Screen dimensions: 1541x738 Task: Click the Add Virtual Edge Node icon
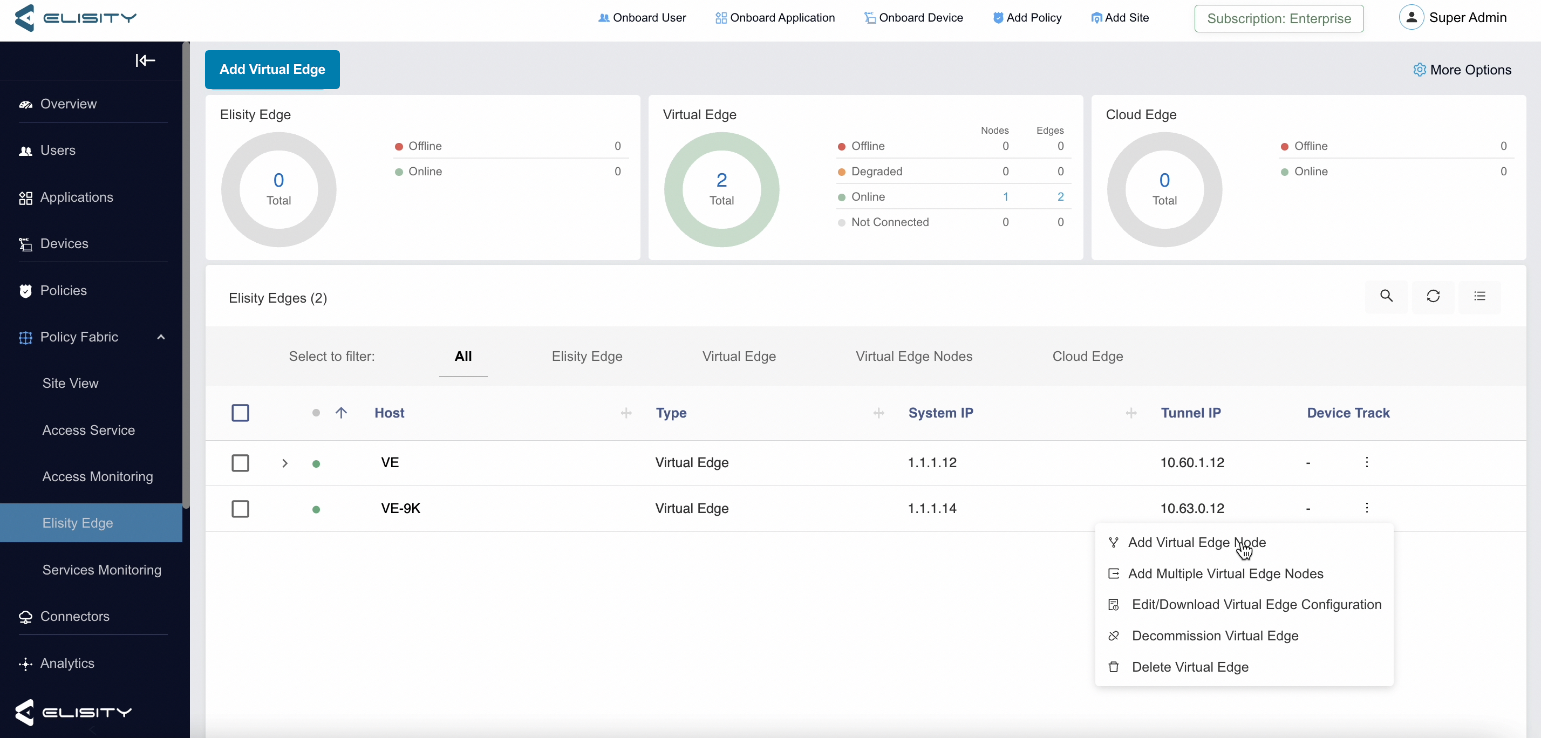tap(1113, 542)
